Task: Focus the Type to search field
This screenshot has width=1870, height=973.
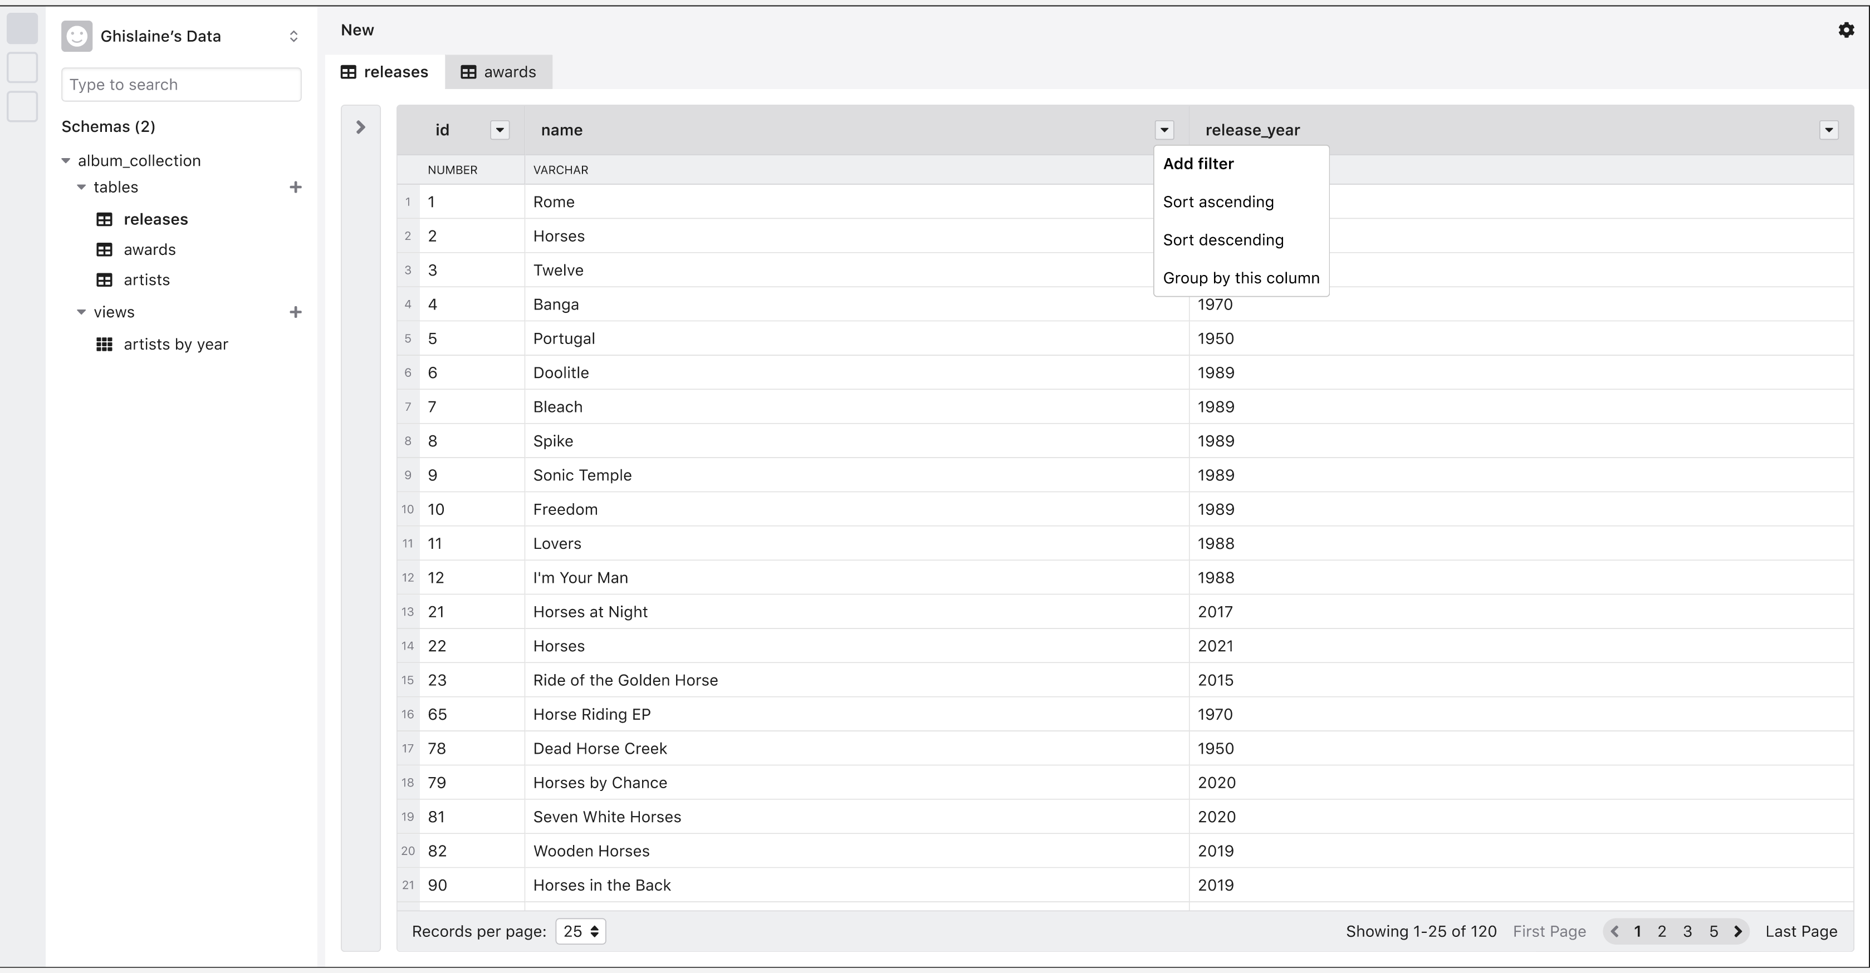Action: click(182, 85)
